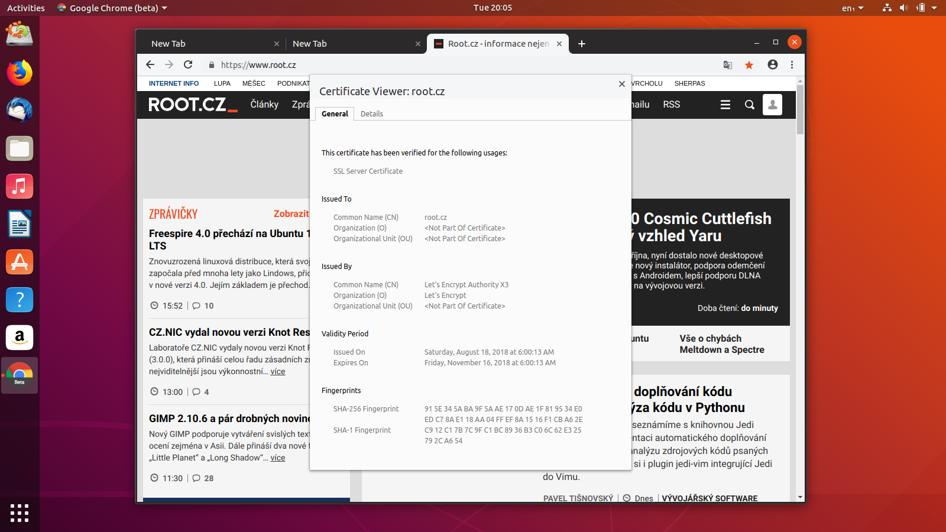
Task: Close the first New Tab
Action: (x=277, y=44)
